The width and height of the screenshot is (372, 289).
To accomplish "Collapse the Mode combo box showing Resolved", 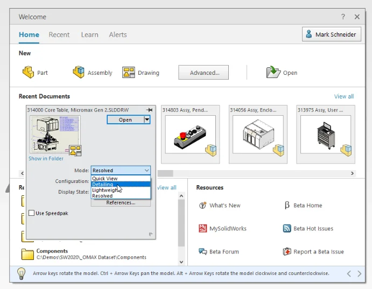I will pyautogui.click(x=147, y=170).
